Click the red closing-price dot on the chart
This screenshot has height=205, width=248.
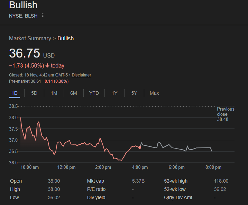140,147
